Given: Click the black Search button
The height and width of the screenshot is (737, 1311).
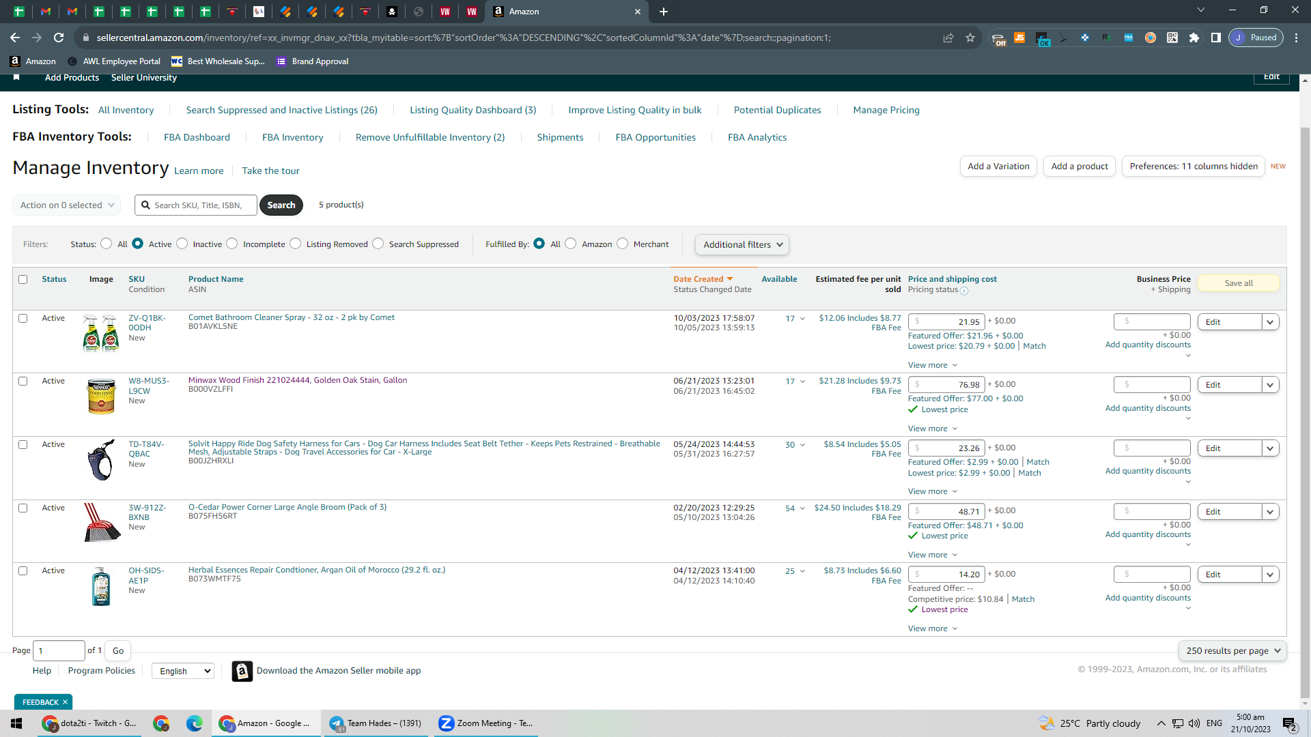Looking at the screenshot, I should pos(281,205).
